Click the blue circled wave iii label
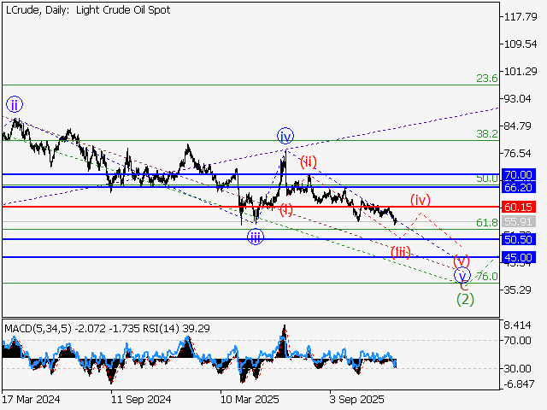Image resolution: width=547 pixels, height=410 pixels. coord(256,237)
